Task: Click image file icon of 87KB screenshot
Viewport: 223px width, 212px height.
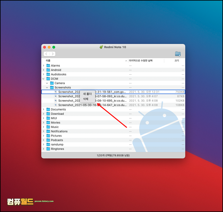Action: point(56,96)
